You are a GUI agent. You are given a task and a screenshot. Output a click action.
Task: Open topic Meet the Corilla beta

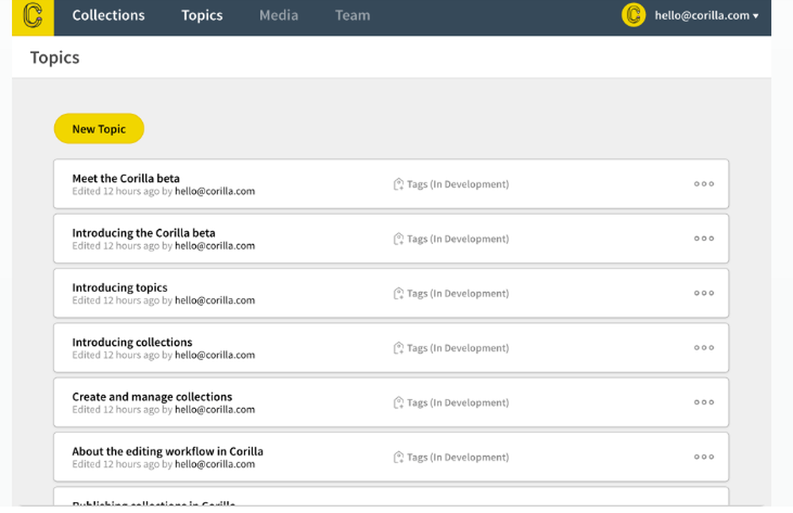click(x=126, y=178)
